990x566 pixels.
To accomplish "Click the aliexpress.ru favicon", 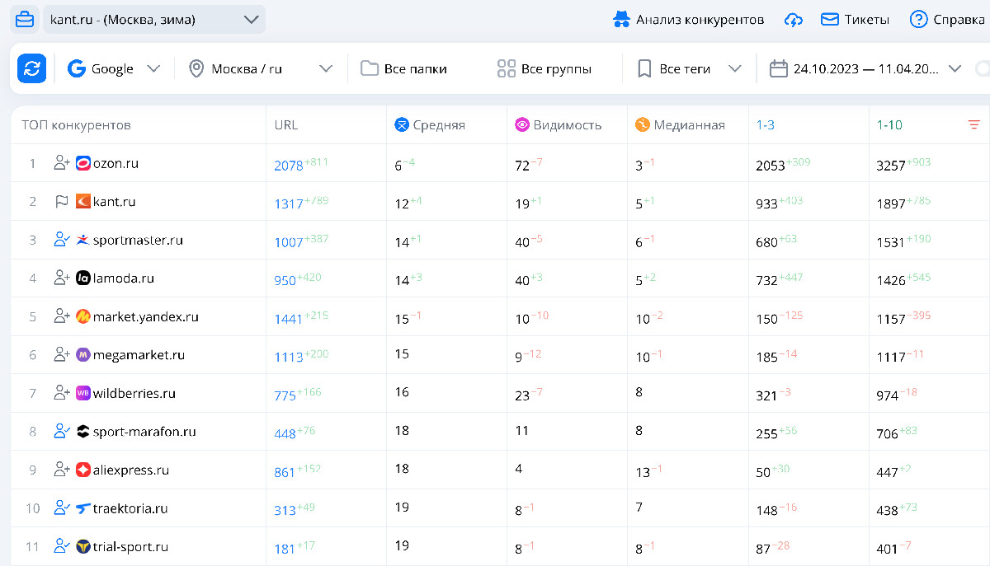I will (x=83, y=470).
